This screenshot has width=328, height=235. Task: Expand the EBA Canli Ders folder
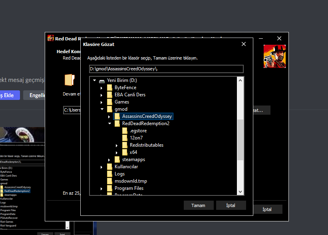click(x=101, y=95)
